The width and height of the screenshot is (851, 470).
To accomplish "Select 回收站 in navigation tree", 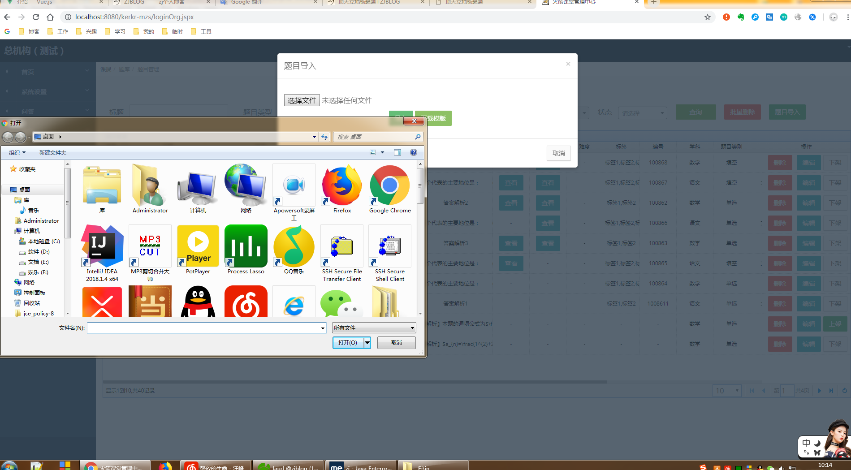I will coord(27,303).
